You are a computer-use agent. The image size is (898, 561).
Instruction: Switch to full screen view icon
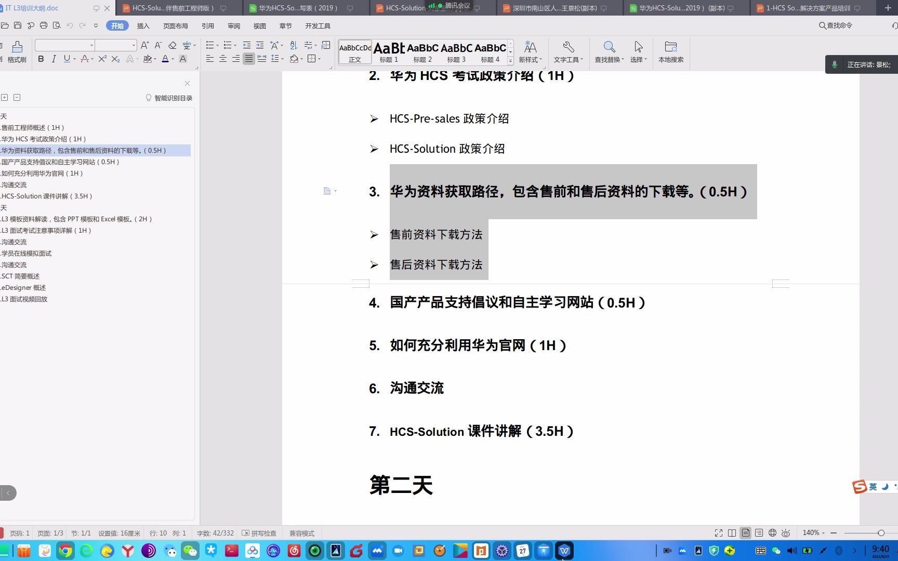point(719,533)
